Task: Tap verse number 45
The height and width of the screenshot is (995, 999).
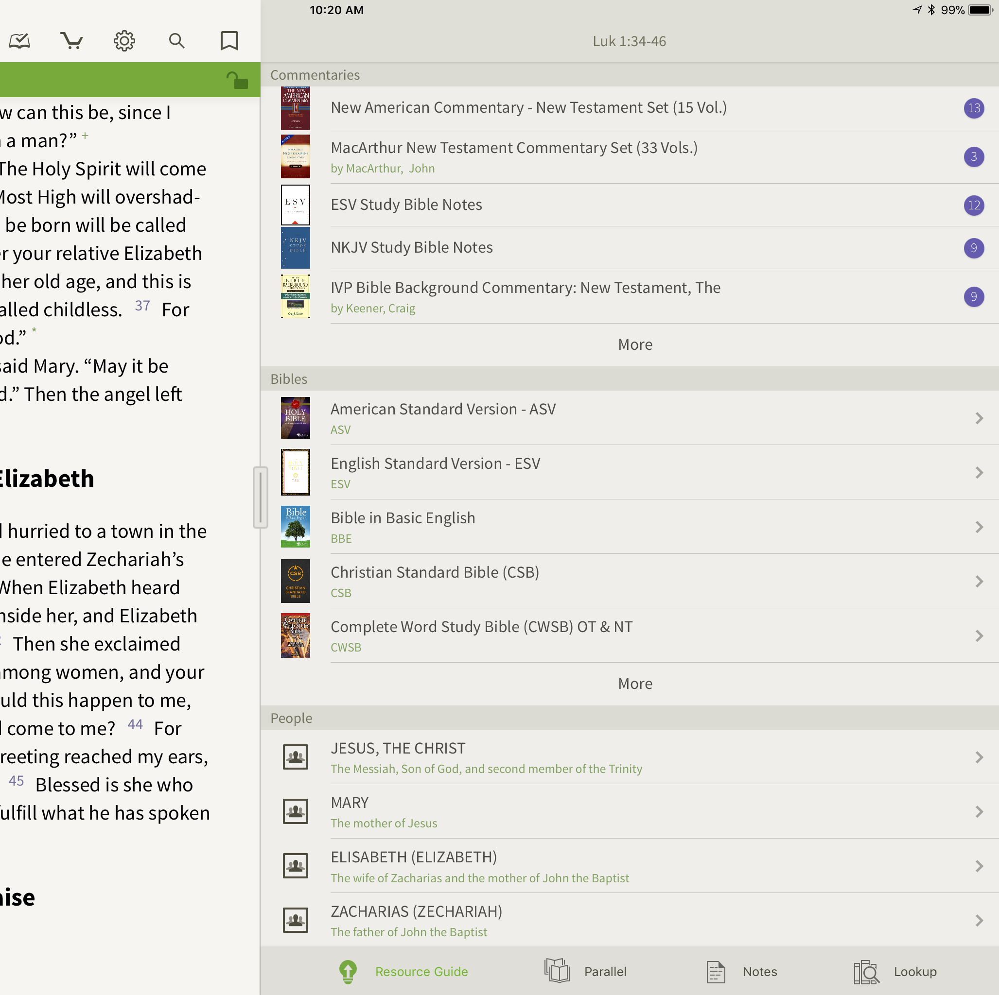Action: point(16,781)
